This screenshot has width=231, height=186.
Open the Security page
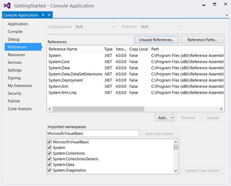(14, 93)
